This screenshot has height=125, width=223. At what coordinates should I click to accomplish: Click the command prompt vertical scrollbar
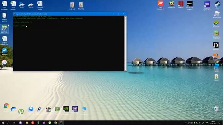pos(125,43)
